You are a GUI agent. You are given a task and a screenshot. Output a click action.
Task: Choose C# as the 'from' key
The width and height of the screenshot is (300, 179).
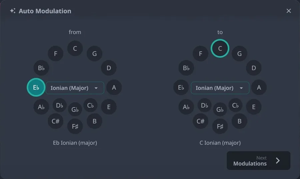coord(55,121)
